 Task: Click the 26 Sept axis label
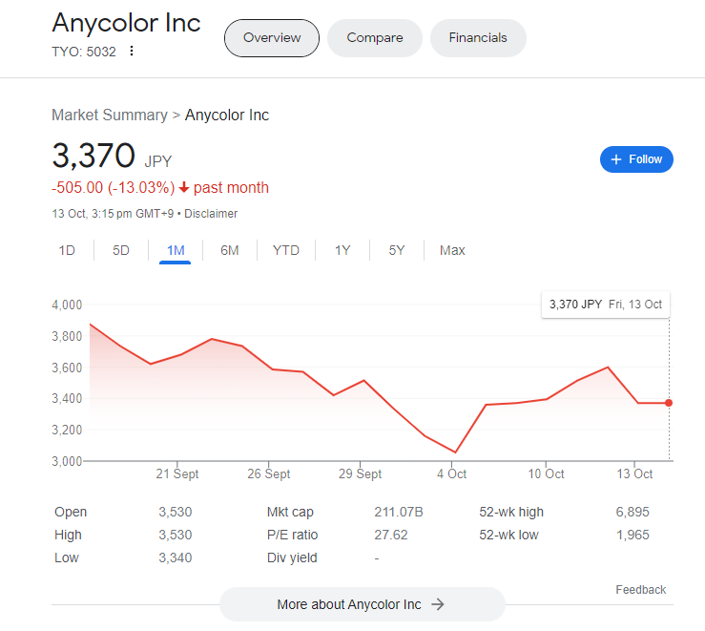(268, 473)
